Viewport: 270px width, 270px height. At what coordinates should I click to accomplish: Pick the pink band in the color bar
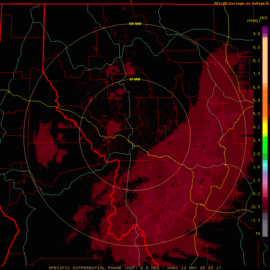coord(265,182)
